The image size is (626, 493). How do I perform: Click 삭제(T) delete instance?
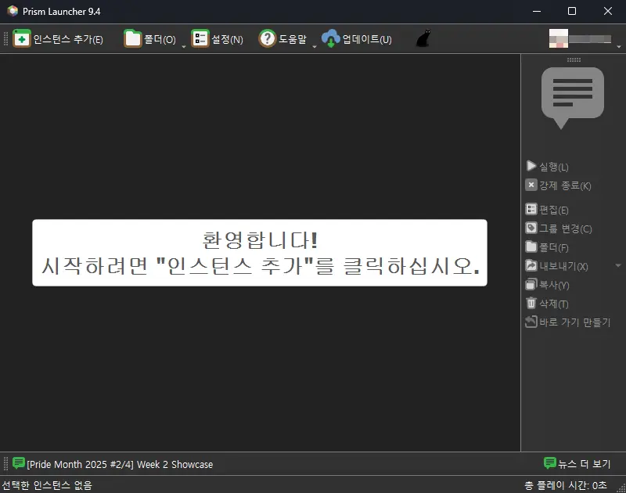547,304
